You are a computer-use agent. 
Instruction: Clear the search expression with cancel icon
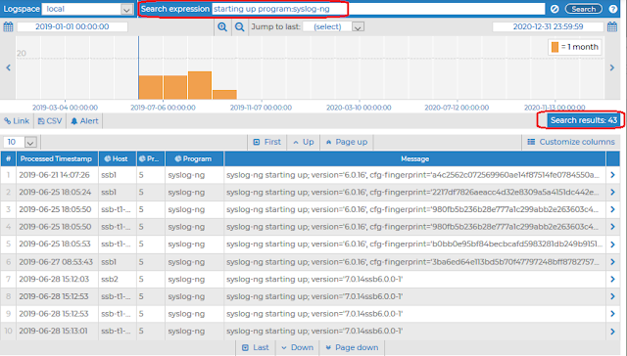(555, 9)
